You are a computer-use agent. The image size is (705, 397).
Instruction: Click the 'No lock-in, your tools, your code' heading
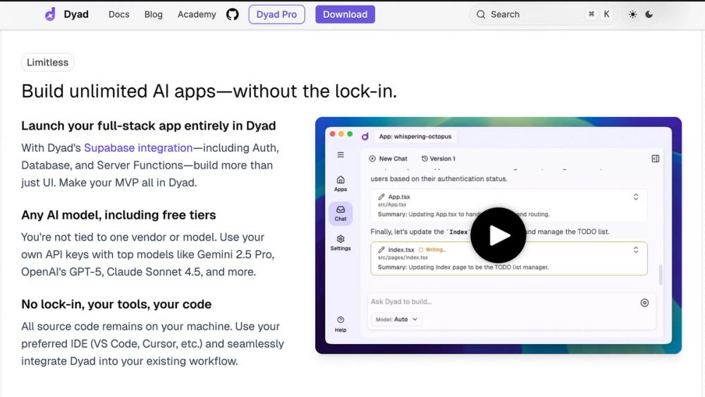point(116,305)
